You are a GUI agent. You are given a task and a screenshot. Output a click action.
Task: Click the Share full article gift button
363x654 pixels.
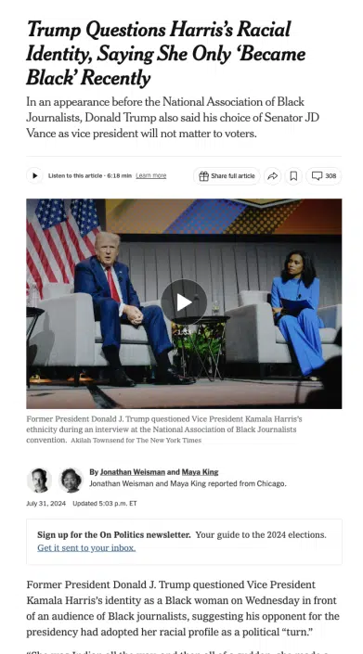click(227, 176)
